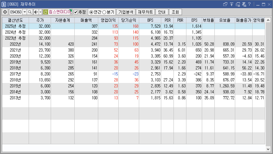The image size is (273, 154).
Task: Open the help question mark icon
Action: pos(249,4)
